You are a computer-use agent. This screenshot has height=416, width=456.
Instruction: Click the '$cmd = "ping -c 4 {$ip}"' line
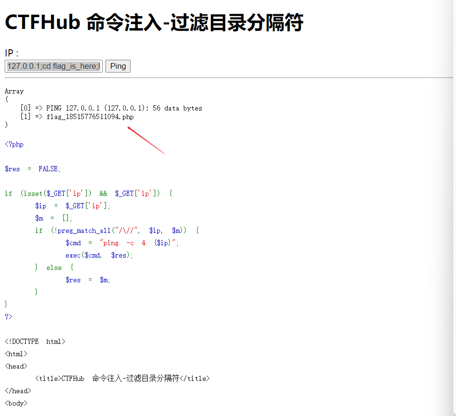pos(122,243)
